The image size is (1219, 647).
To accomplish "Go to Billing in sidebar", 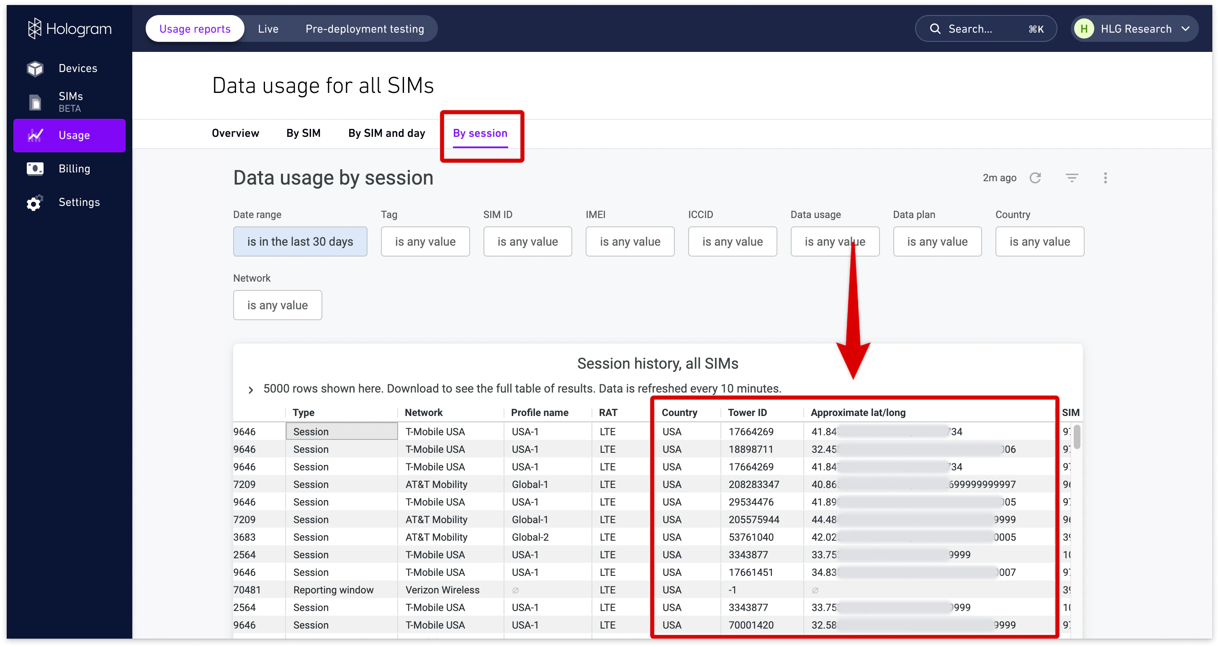I will click(69, 169).
